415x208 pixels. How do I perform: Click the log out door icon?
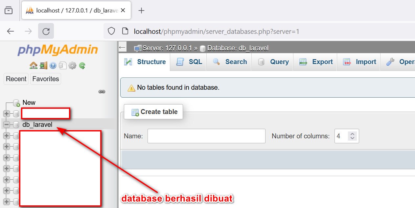(x=43, y=65)
